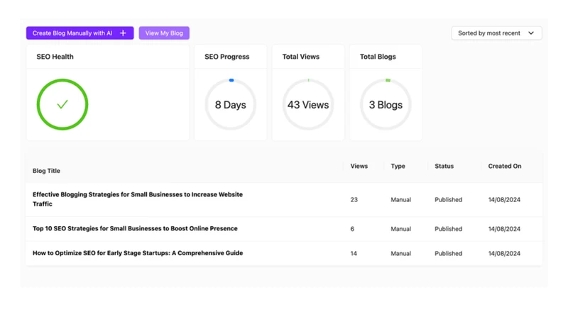The width and height of the screenshot is (568, 319).
Task: Click the plus icon in Create Blog button
Action: pos(123,33)
